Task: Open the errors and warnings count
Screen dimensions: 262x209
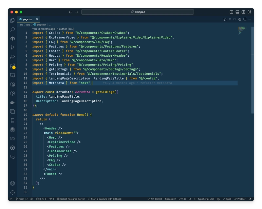Action: (41, 199)
